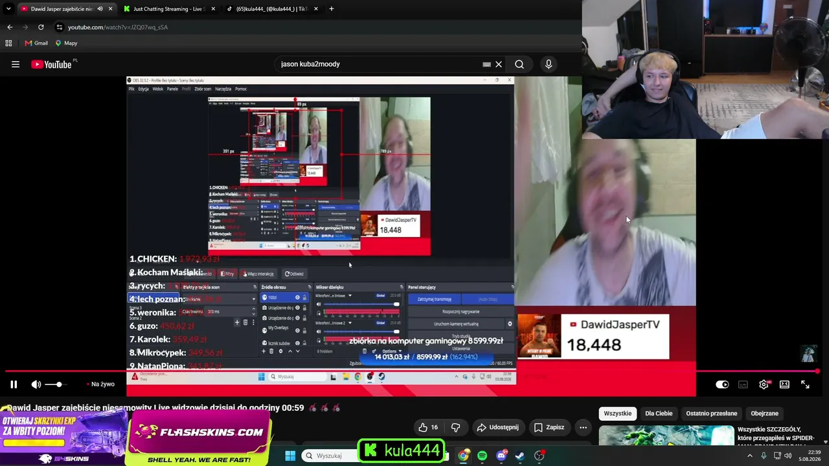Open Steam from the taskbar
This screenshot has width=829, height=466.
(519, 456)
